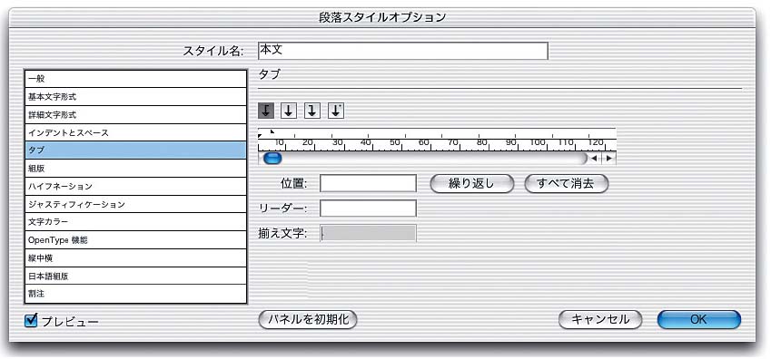Click the スタイル名 text field
The height and width of the screenshot is (359, 771).
[402, 51]
